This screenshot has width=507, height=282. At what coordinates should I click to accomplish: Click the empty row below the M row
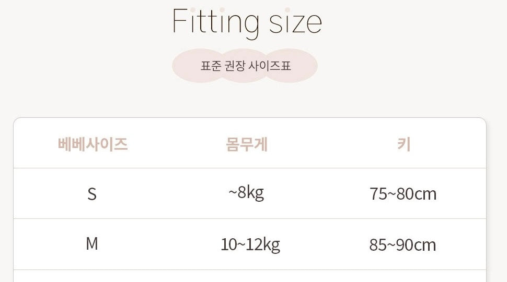tap(250, 276)
